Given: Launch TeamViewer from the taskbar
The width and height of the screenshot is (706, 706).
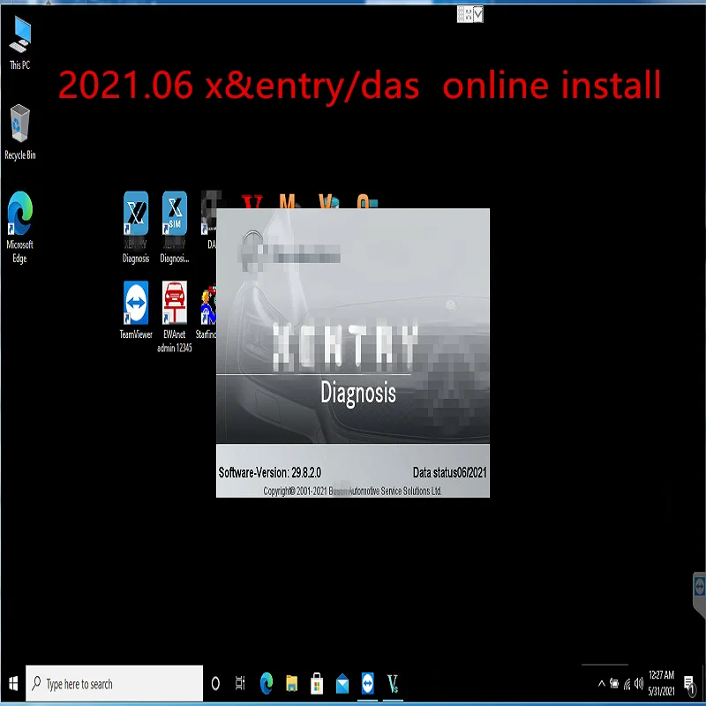Looking at the screenshot, I should [x=367, y=682].
